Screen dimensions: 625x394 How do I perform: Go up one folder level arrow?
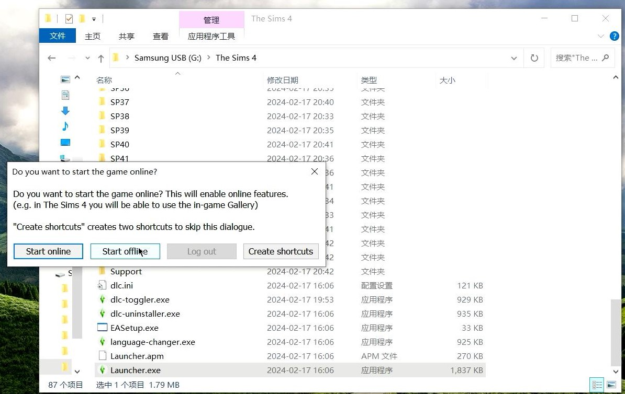click(x=101, y=59)
